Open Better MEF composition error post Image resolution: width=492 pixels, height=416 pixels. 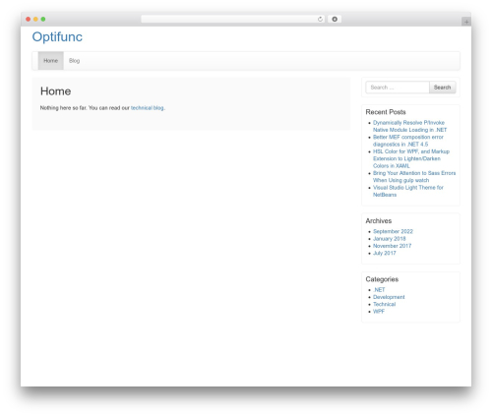[408, 141]
